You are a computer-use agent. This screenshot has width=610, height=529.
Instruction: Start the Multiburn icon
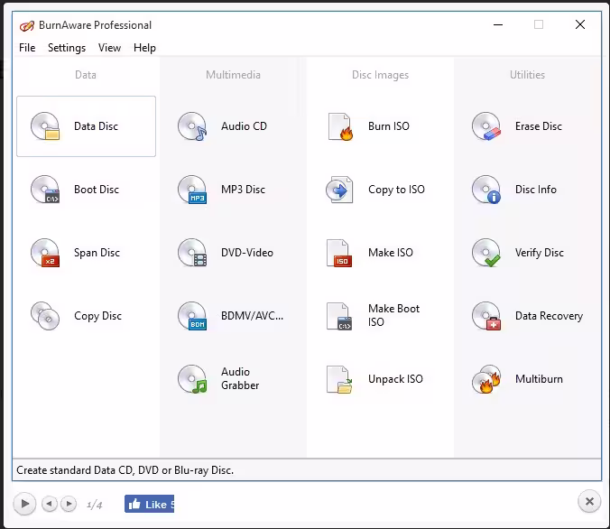(x=486, y=379)
